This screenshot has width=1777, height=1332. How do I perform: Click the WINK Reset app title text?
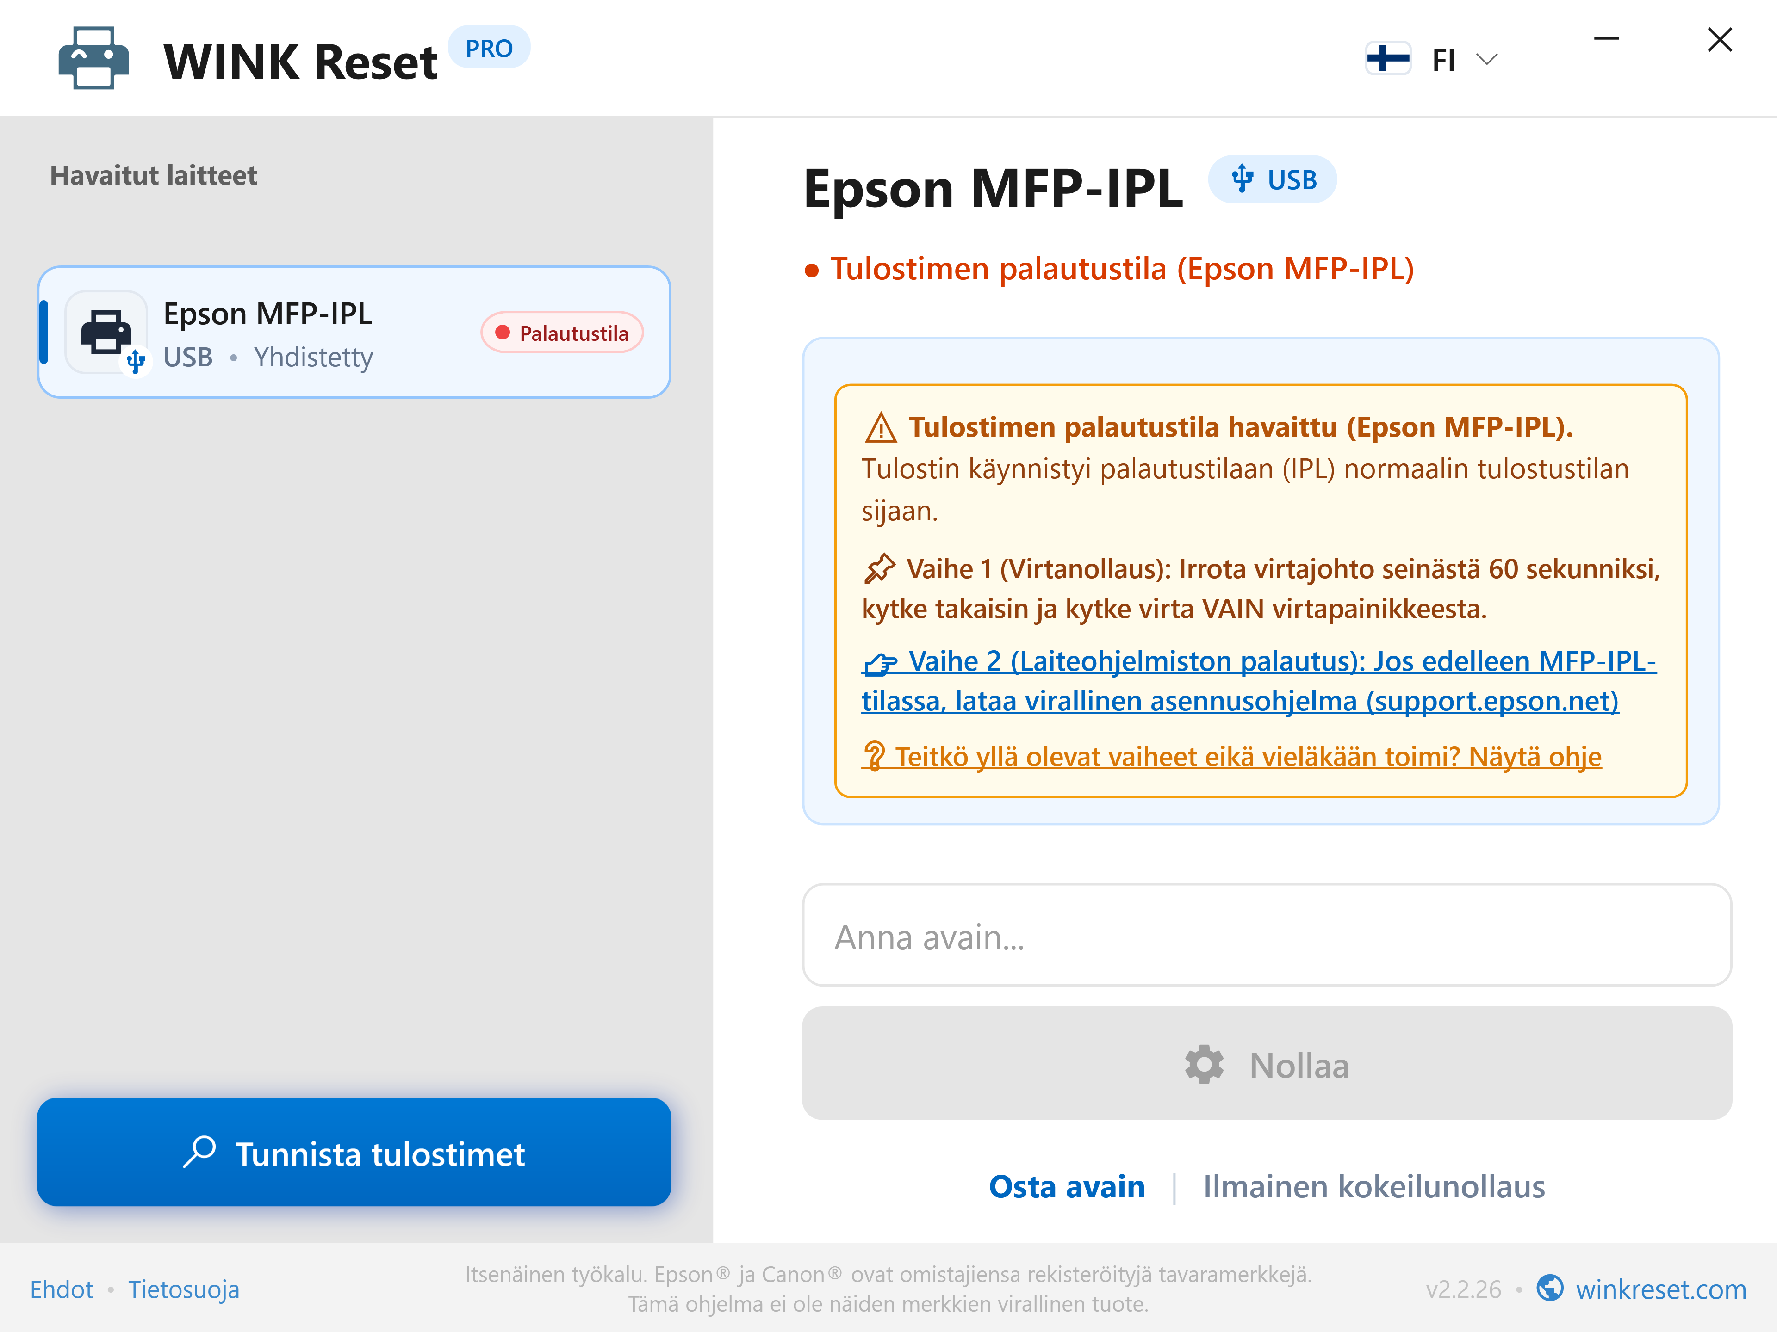tap(300, 62)
